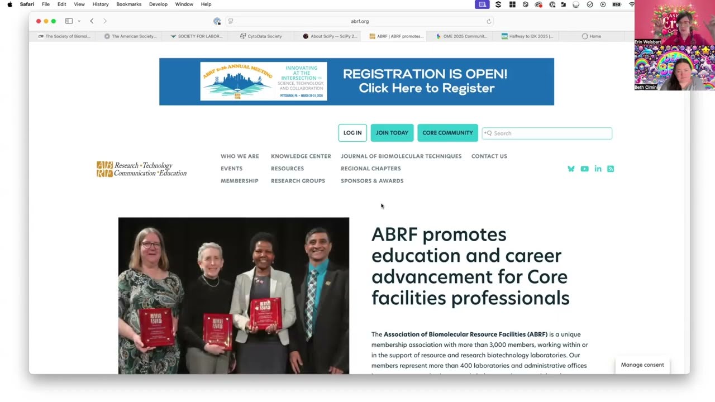Click the site Search field
Image resolution: width=715 pixels, height=402 pixels.
point(547,133)
